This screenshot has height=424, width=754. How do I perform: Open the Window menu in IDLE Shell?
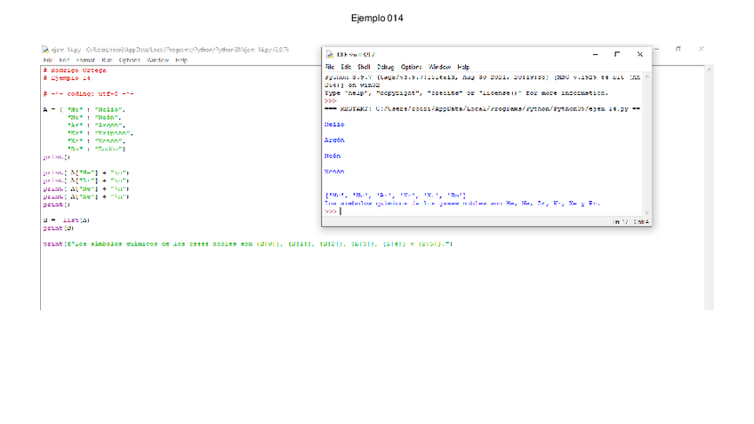coord(439,67)
